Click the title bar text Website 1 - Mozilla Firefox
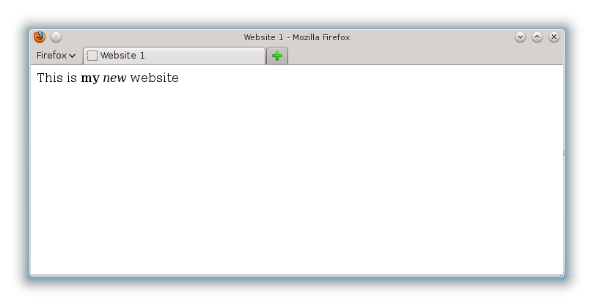Screen dimensions: 594x306 point(296,37)
